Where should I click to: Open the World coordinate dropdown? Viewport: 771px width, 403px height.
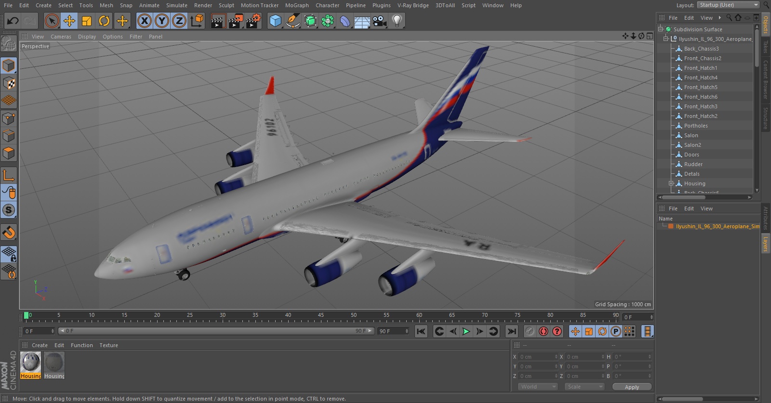538,387
